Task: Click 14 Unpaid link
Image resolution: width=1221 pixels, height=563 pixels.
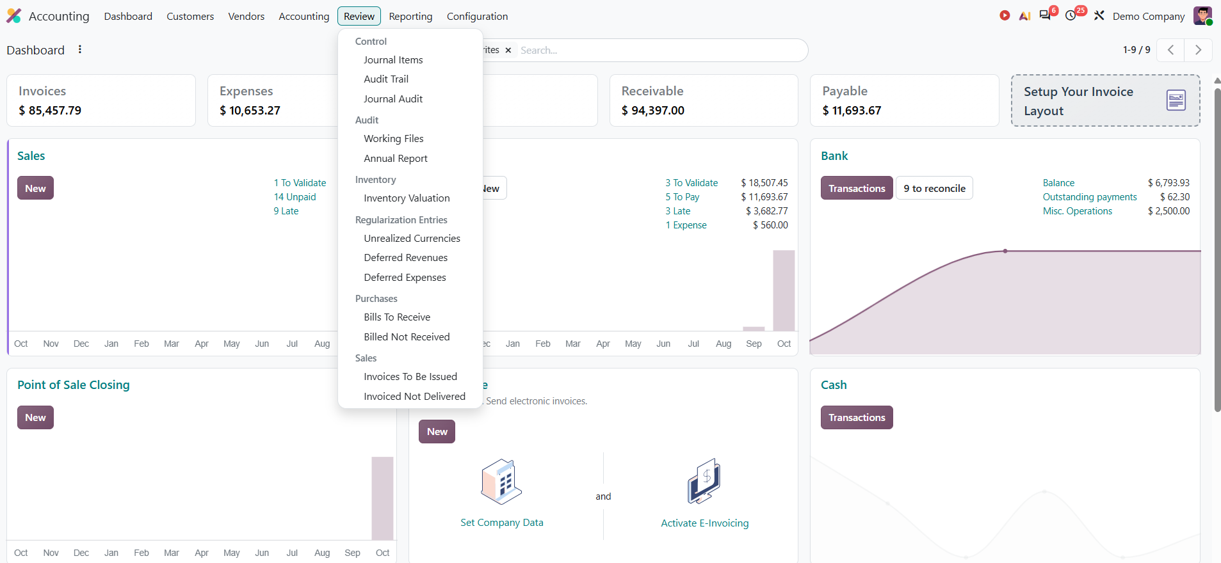Action: click(x=295, y=197)
